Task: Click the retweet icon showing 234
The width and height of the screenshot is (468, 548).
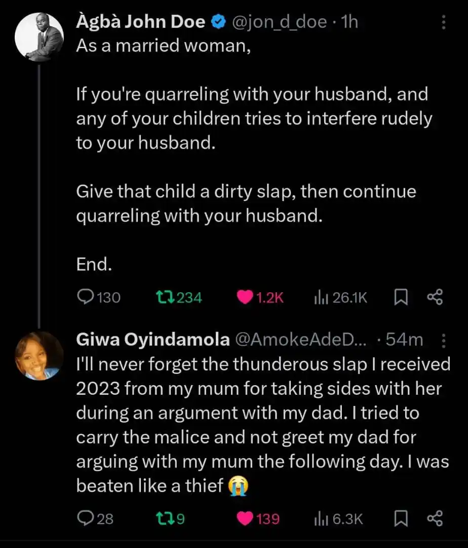Action: point(165,297)
